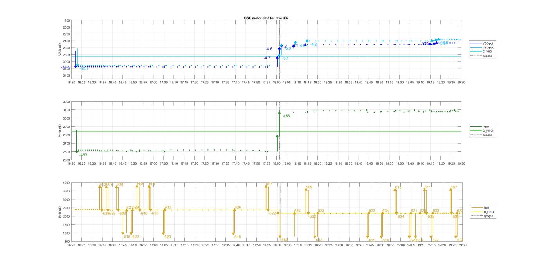Click the "-640" roll data label

coord(144,213)
